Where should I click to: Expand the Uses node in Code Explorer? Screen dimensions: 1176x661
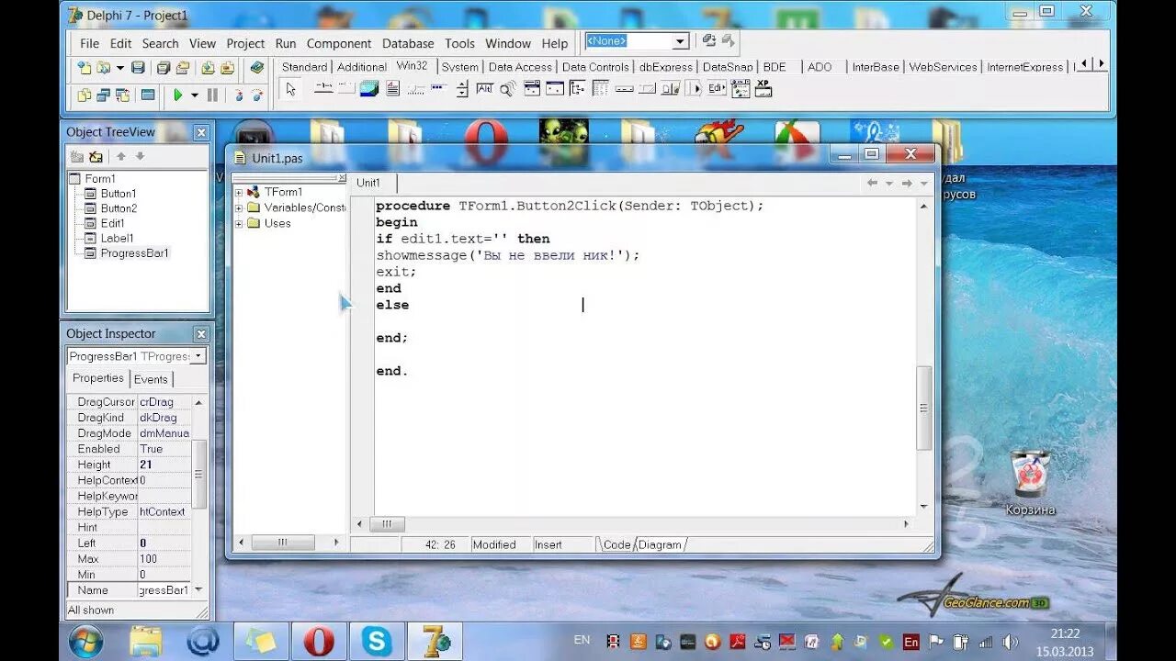(x=239, y=223)
